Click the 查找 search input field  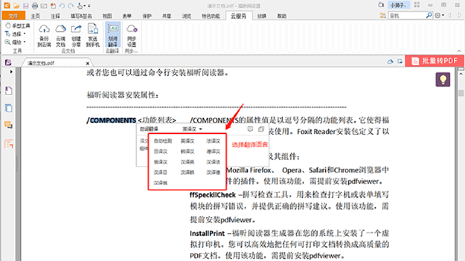(x=407, y=15)
